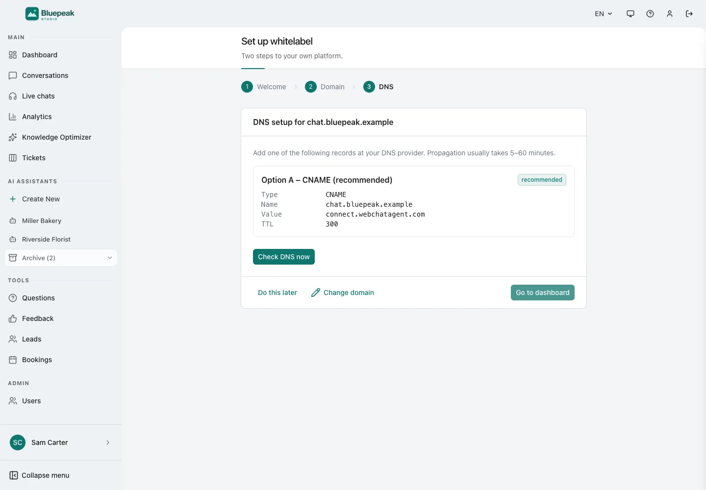Open Questions tool
This screenshot has height=490, width=706.
tap(61, 298)
